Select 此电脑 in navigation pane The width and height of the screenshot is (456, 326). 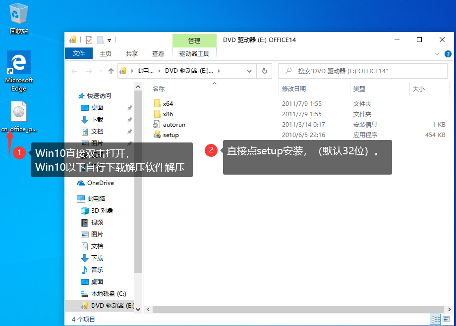(x=91, y=198)
